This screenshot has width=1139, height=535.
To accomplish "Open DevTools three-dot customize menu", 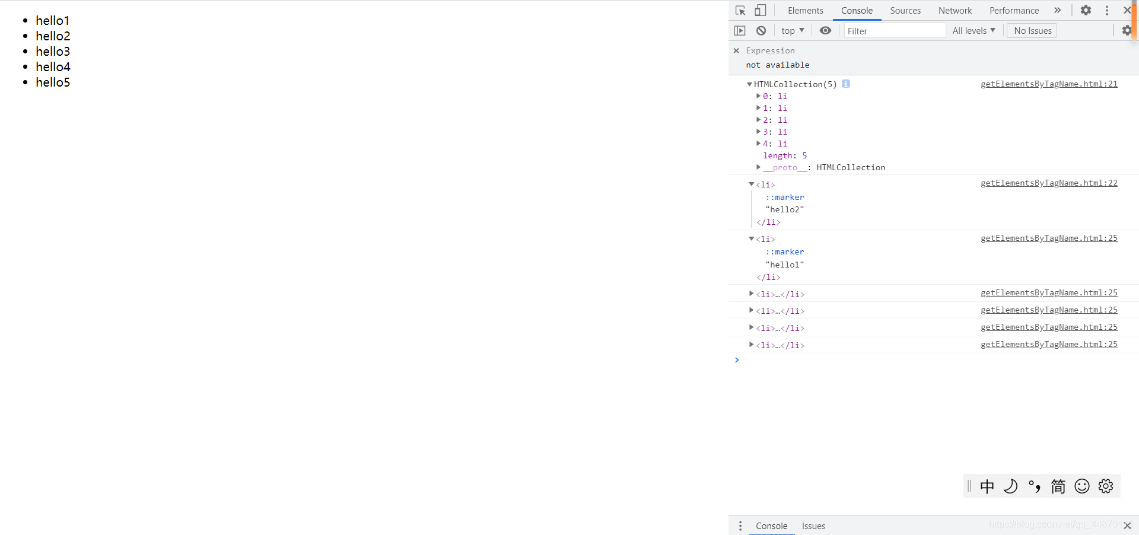I will click(x=1107, y=10).
